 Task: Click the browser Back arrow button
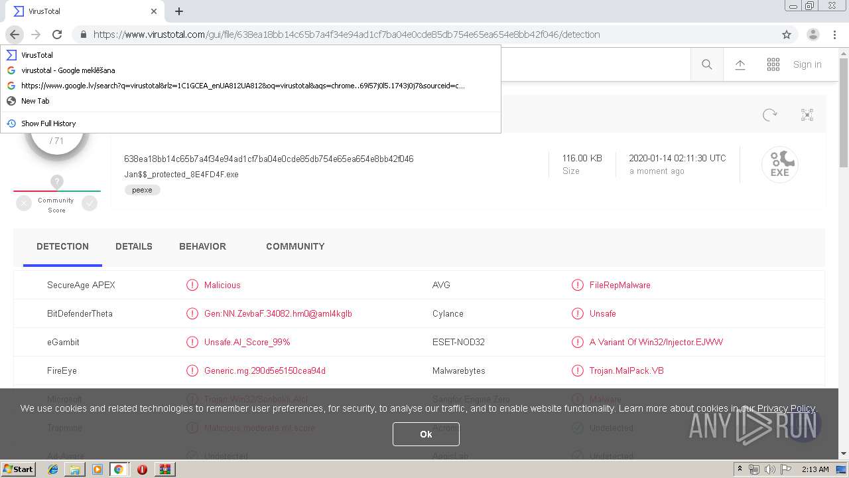click(15, 35)
